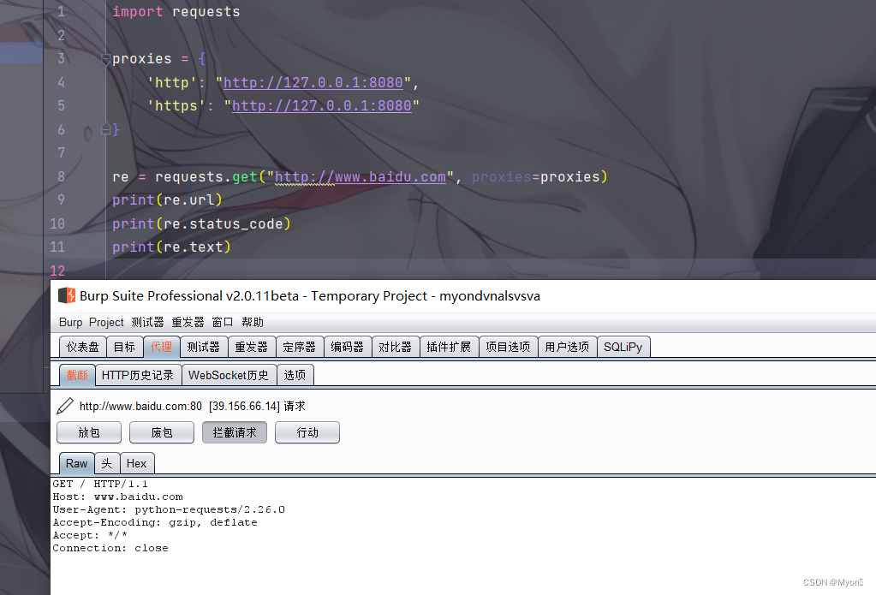Click line number 8 in the editor gutter
The image size is (876, 595).
tap(62, 176)
